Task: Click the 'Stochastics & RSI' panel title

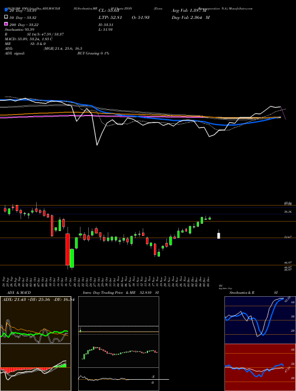Action: click(x=253, y=293)
